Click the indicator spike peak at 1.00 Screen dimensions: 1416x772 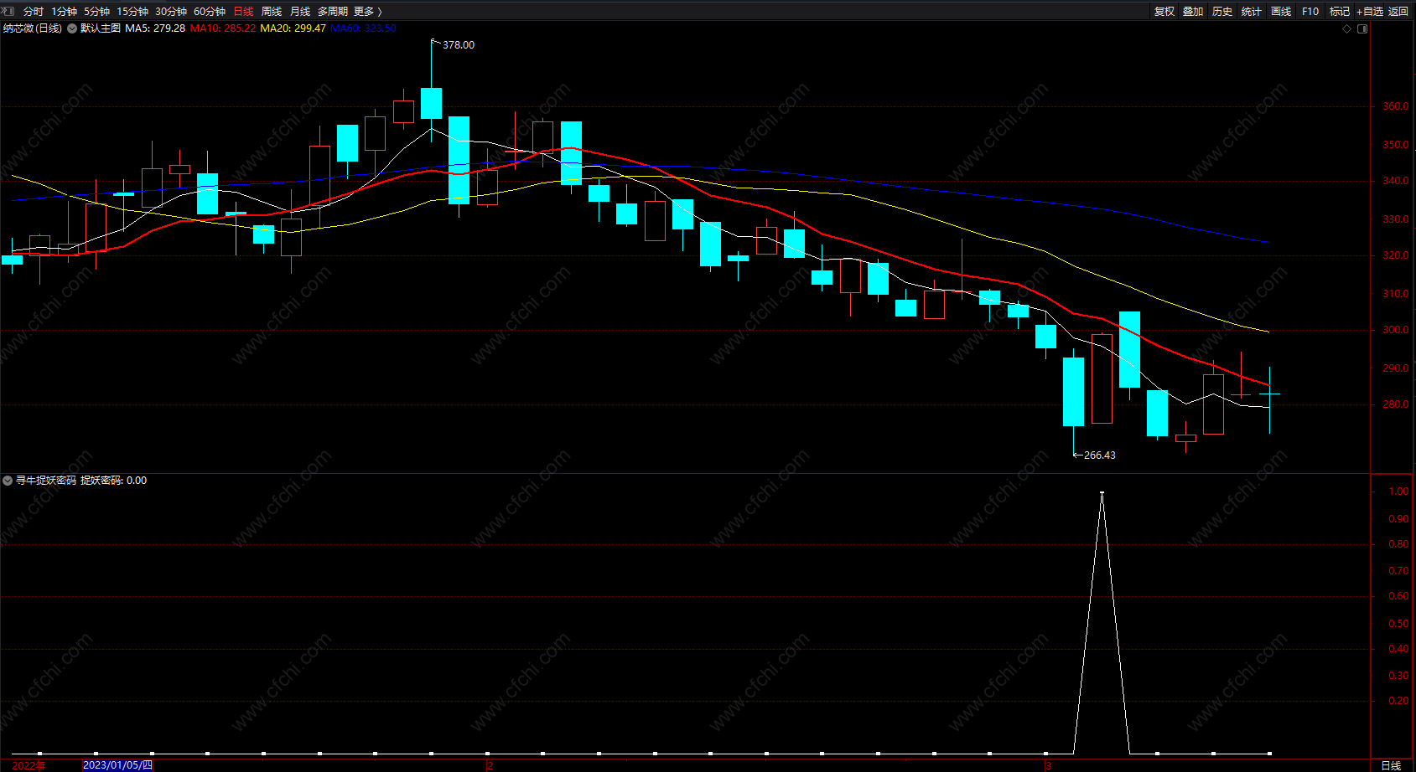pyautogui.click(x=1102, y=492)
